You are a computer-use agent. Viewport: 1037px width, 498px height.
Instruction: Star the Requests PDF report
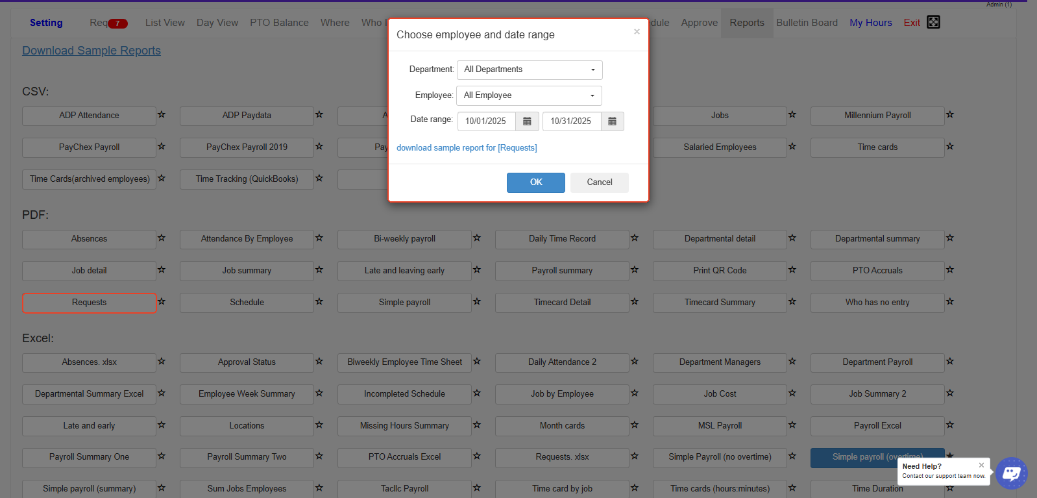pos(162,302)
